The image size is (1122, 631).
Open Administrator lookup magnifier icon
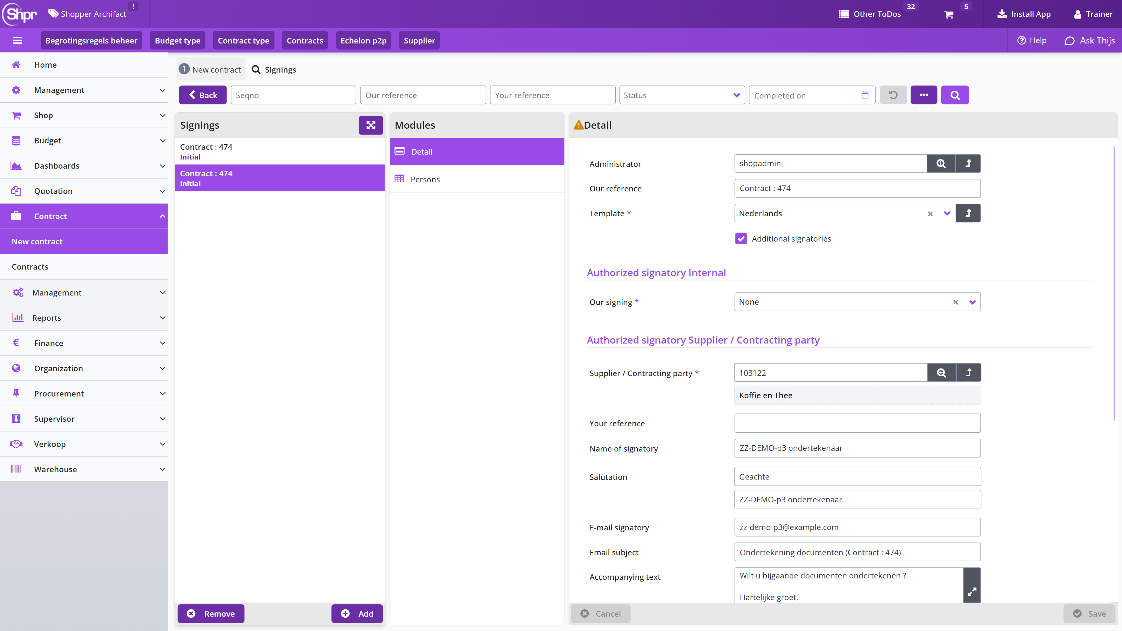click(941, 163)
